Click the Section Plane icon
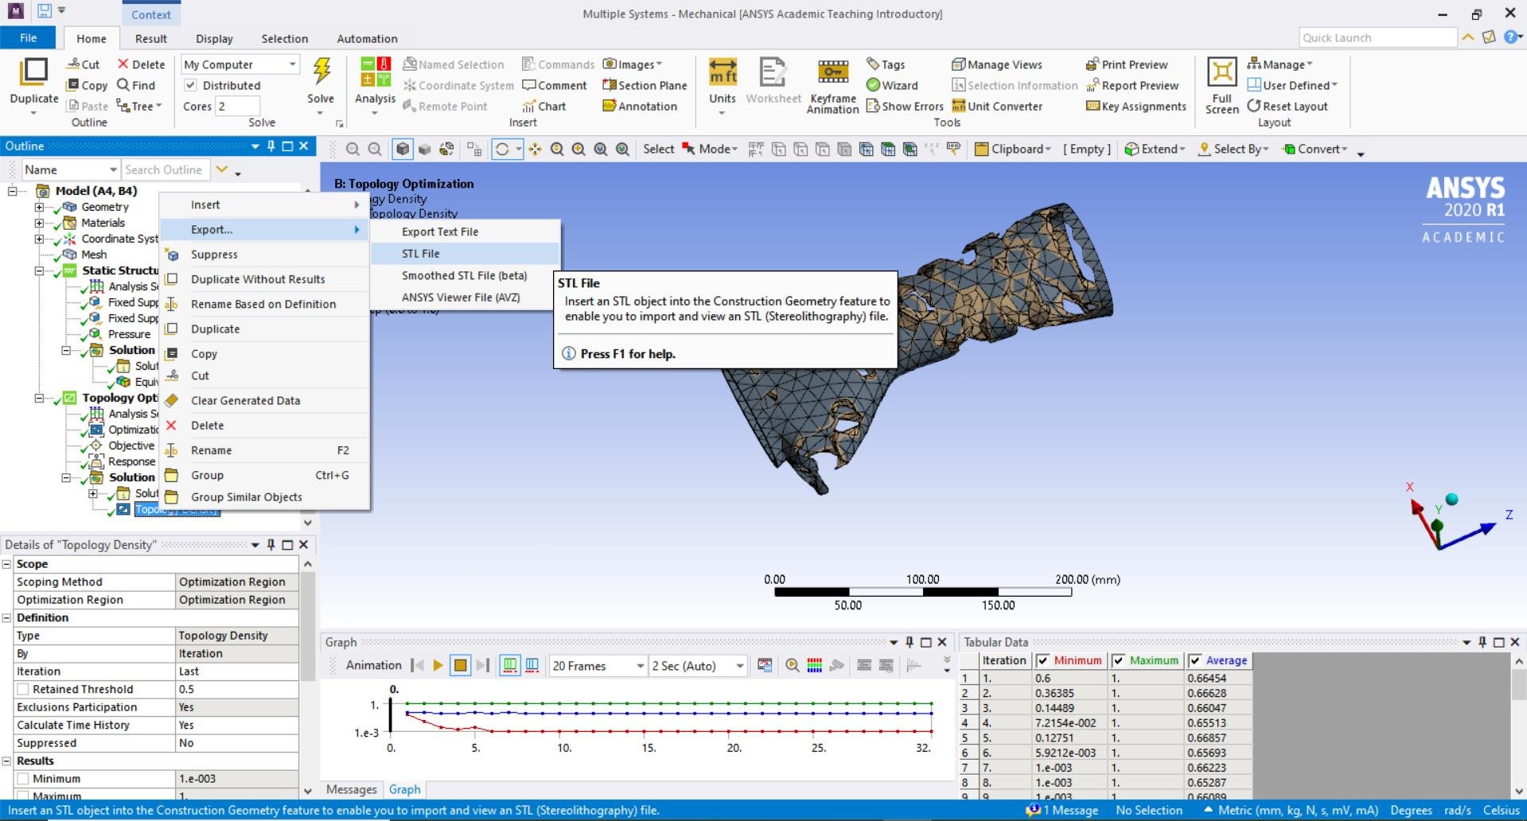Image resolution: width=1527 pixels, height=821 pixels. pyautogui.click(x=610, y=85)
